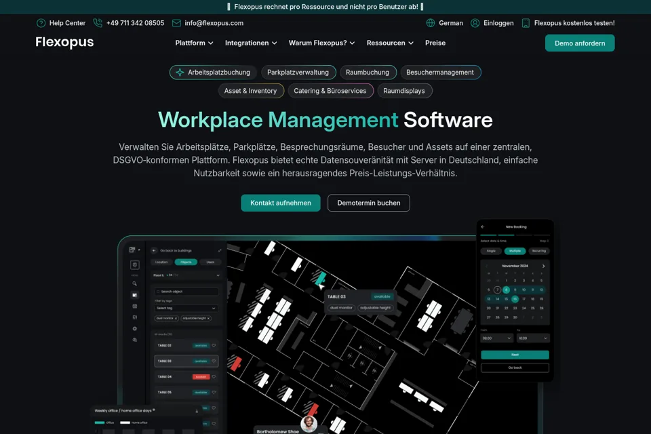
Task: Select the Parkplatzverwaltung tab
Action: 298,73
